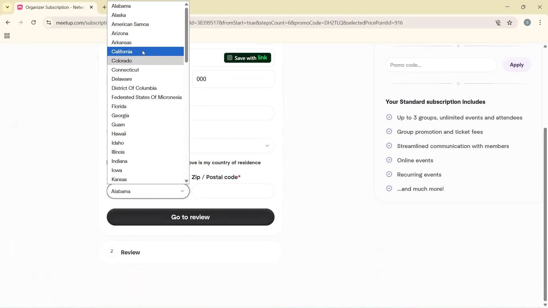Open site settings via the tune icon

point(49,23)
